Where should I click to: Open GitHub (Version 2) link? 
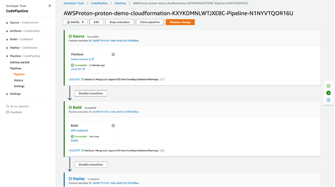click(x=81, y=59)
